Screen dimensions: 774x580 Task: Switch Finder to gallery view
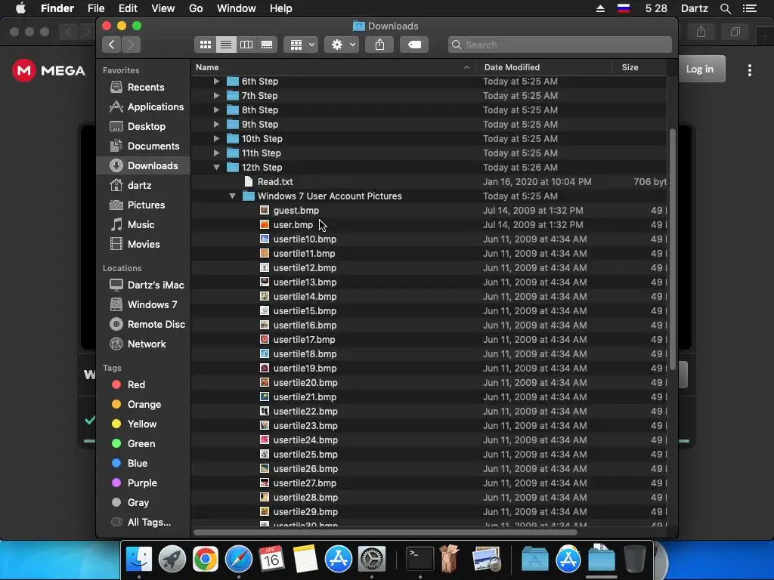[x=267, y=45]
